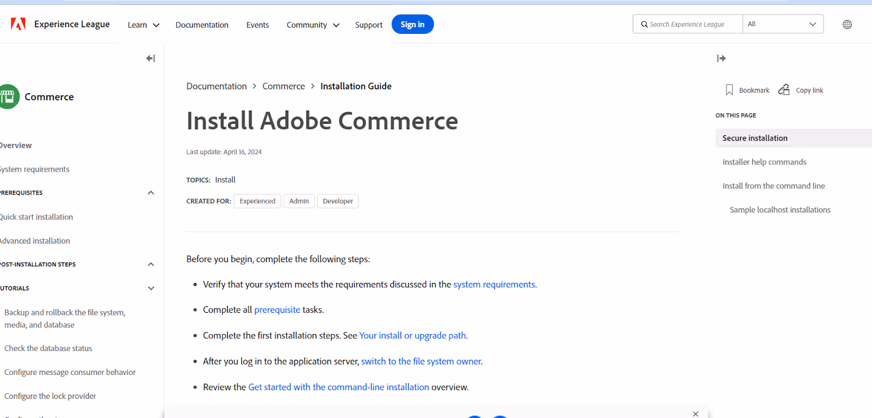Go to Documentation breadcrumb

tap(216, 86)
